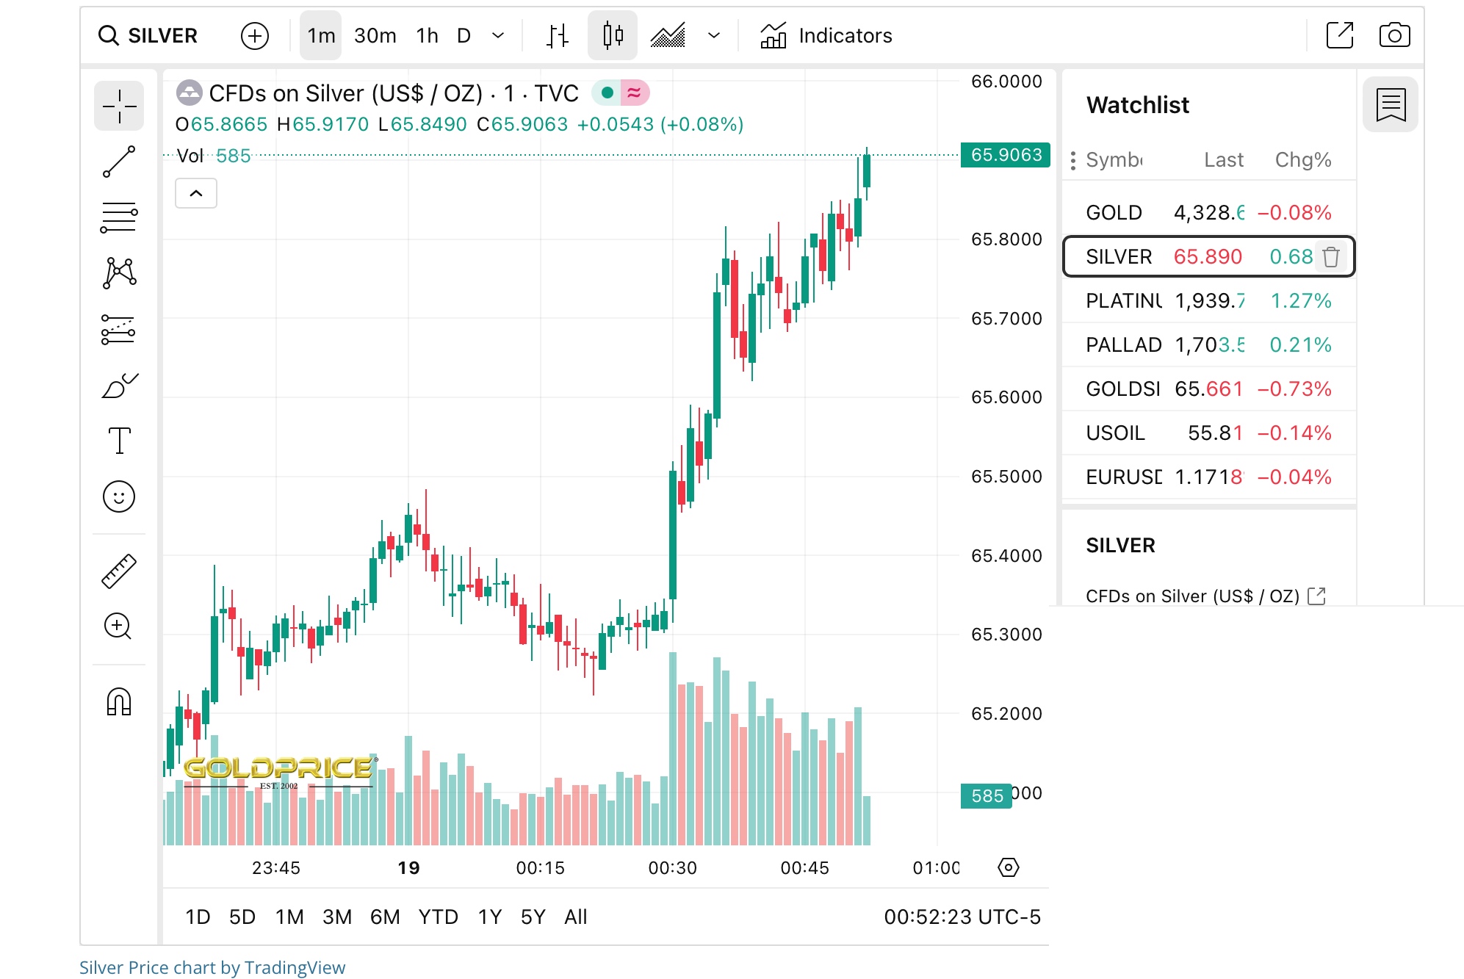Image resolution: width=1464 pixels, height=979 pixels.
Task: Collapse the indicator legend chevron
Action: [196, 194]
